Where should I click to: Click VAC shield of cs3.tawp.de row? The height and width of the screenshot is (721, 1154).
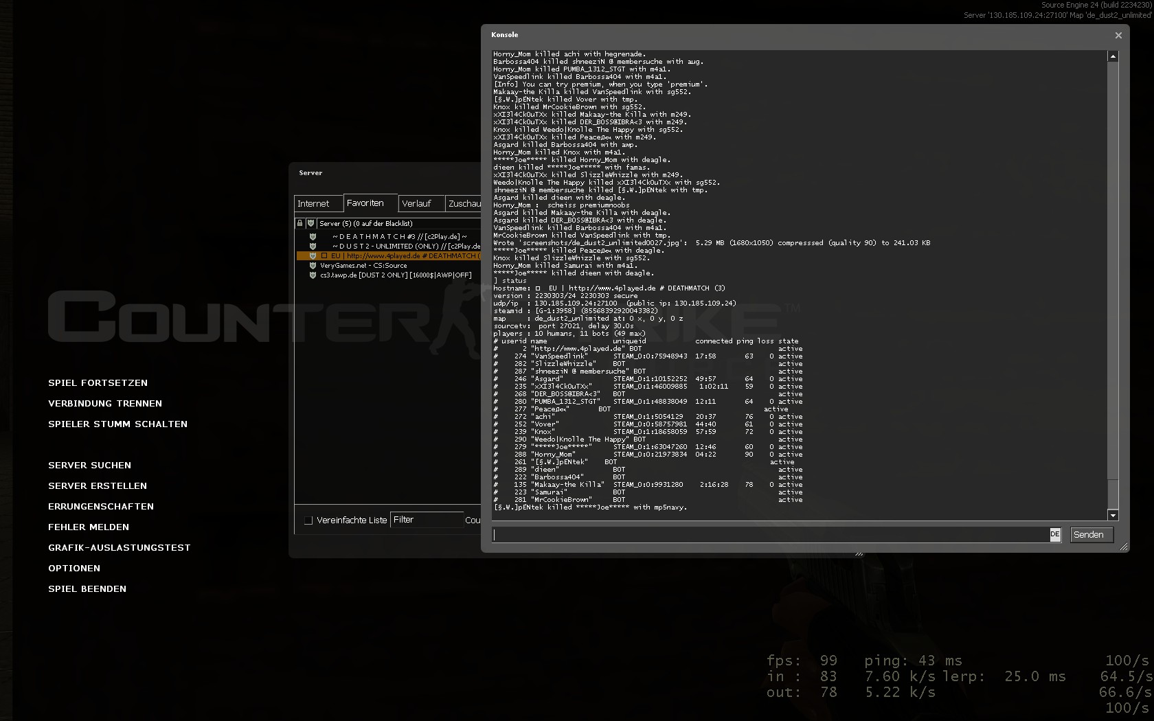pyautogui.click(x=313, y=275)
